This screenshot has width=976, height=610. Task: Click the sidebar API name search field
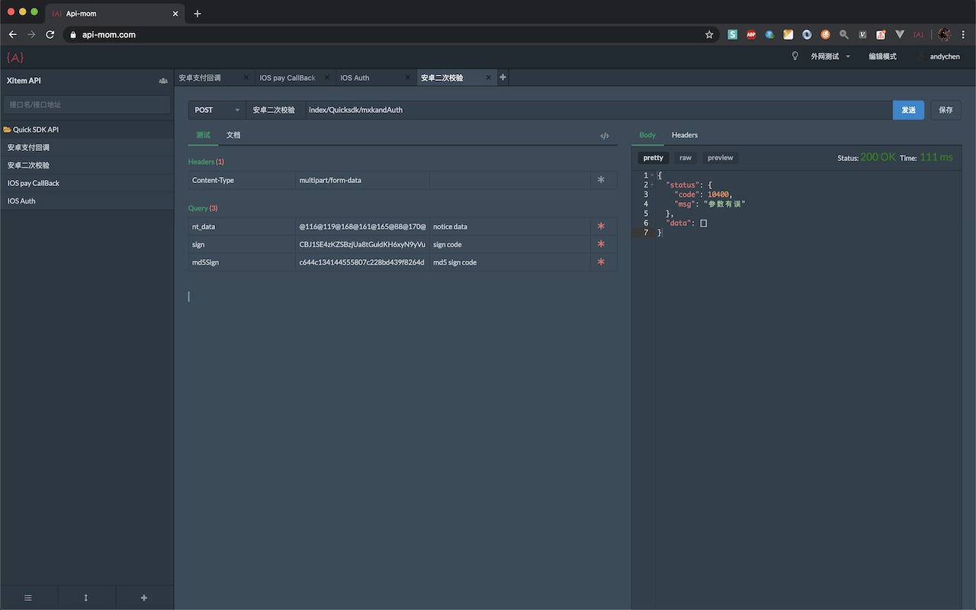(87, 104)
